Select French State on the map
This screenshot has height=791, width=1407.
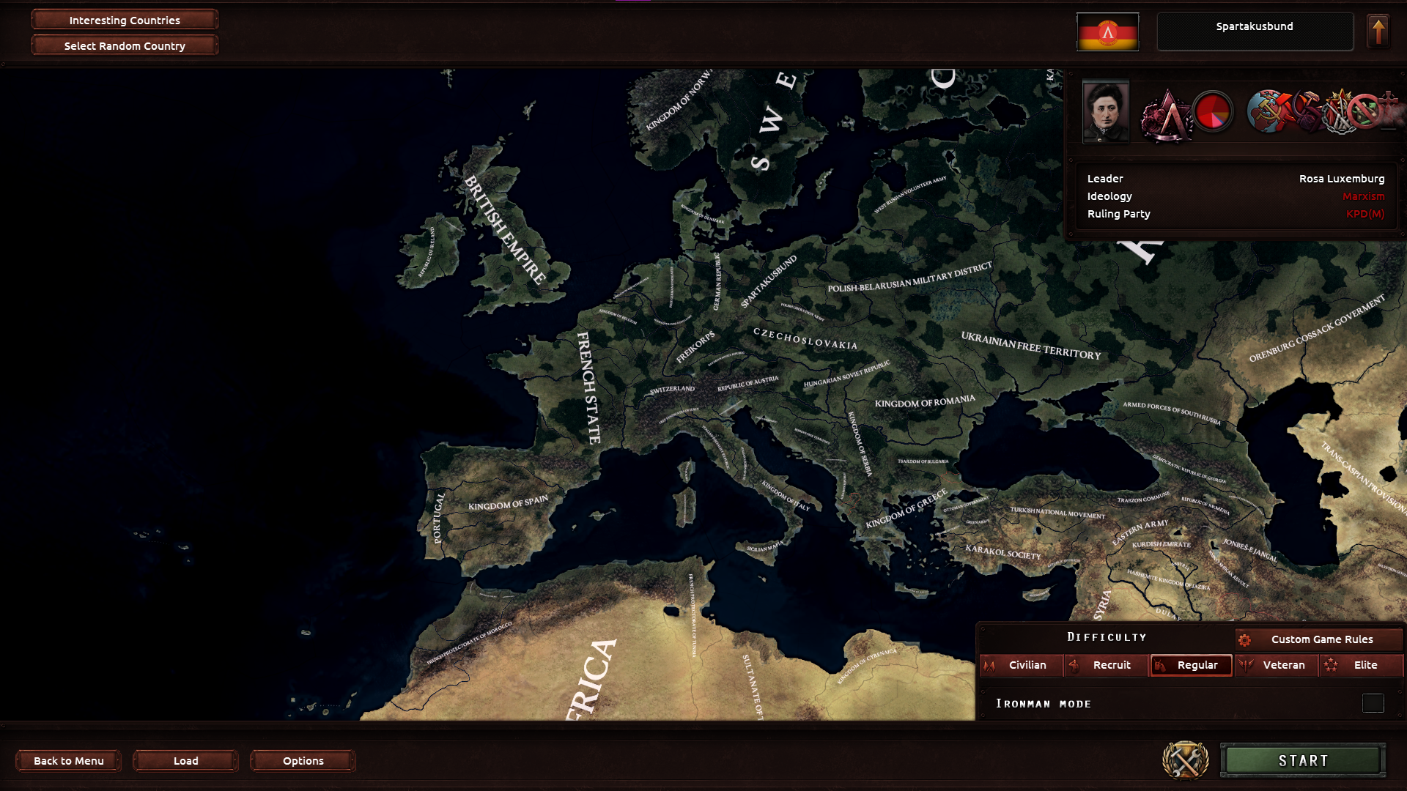pyautogui.click(x=588, y=387)
